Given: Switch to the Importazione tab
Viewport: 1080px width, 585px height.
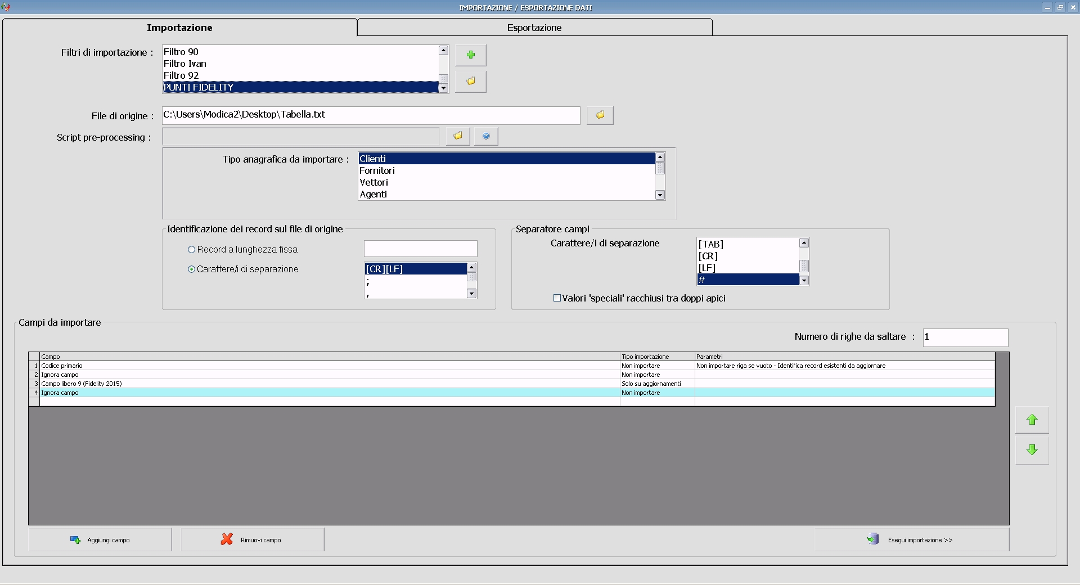Looking at the screenshot, I should click(x=179, y=28).
